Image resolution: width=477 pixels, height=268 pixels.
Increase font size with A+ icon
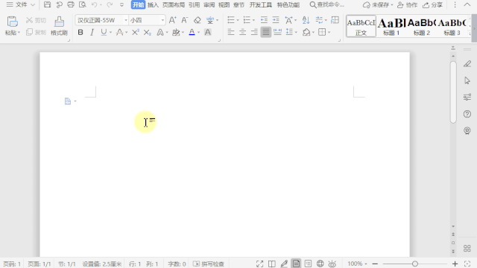172,20
